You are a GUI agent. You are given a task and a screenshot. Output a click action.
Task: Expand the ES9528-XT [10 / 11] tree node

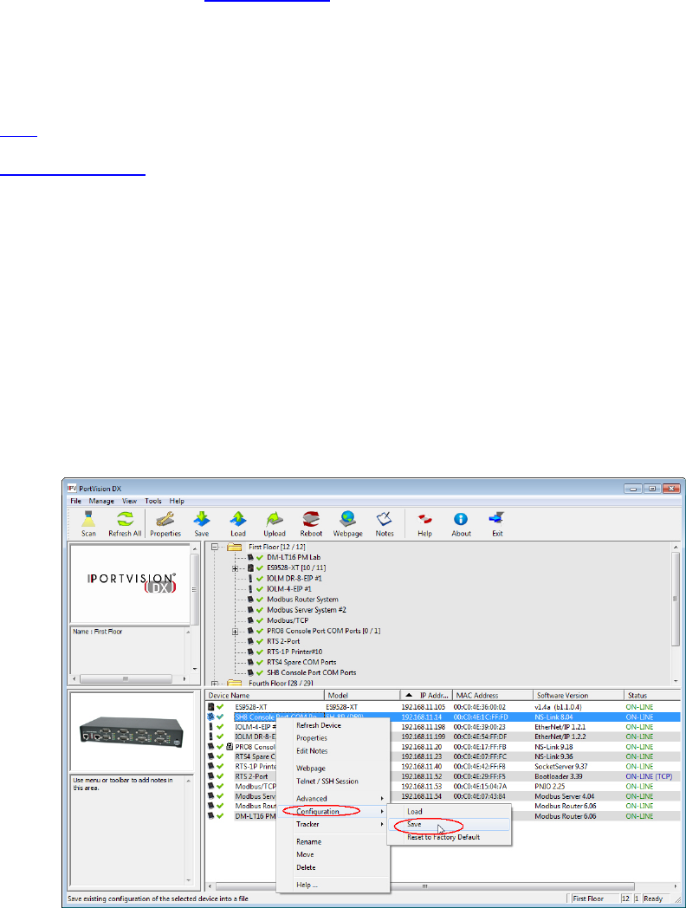[236, 568]
